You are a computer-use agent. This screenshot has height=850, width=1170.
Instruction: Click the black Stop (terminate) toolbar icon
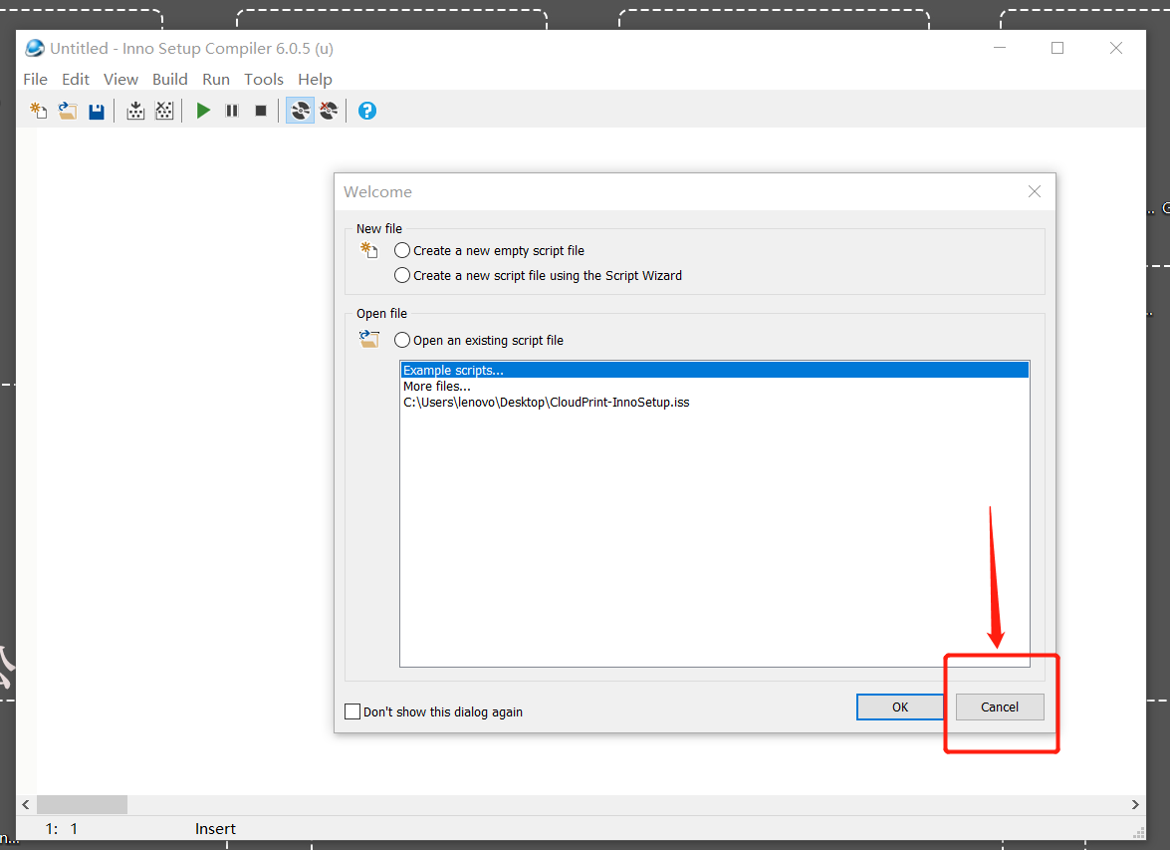coord(261,112)
